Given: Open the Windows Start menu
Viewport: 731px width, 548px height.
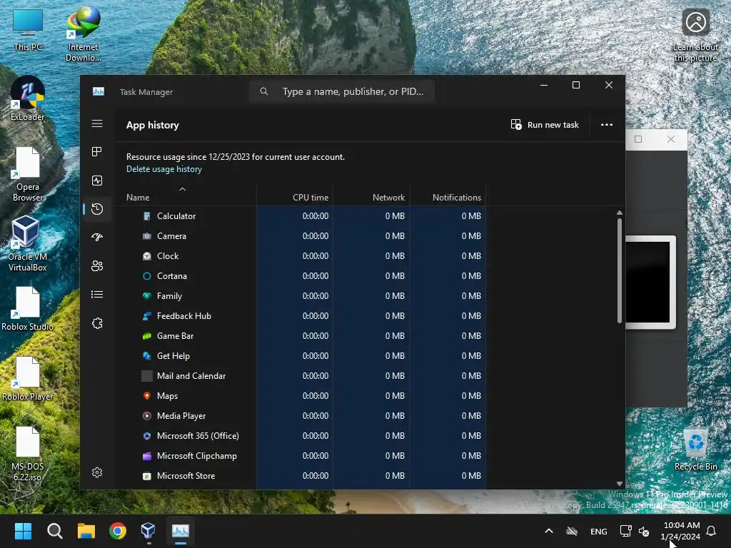Looking at the screenshot, I should coord(23,531).
